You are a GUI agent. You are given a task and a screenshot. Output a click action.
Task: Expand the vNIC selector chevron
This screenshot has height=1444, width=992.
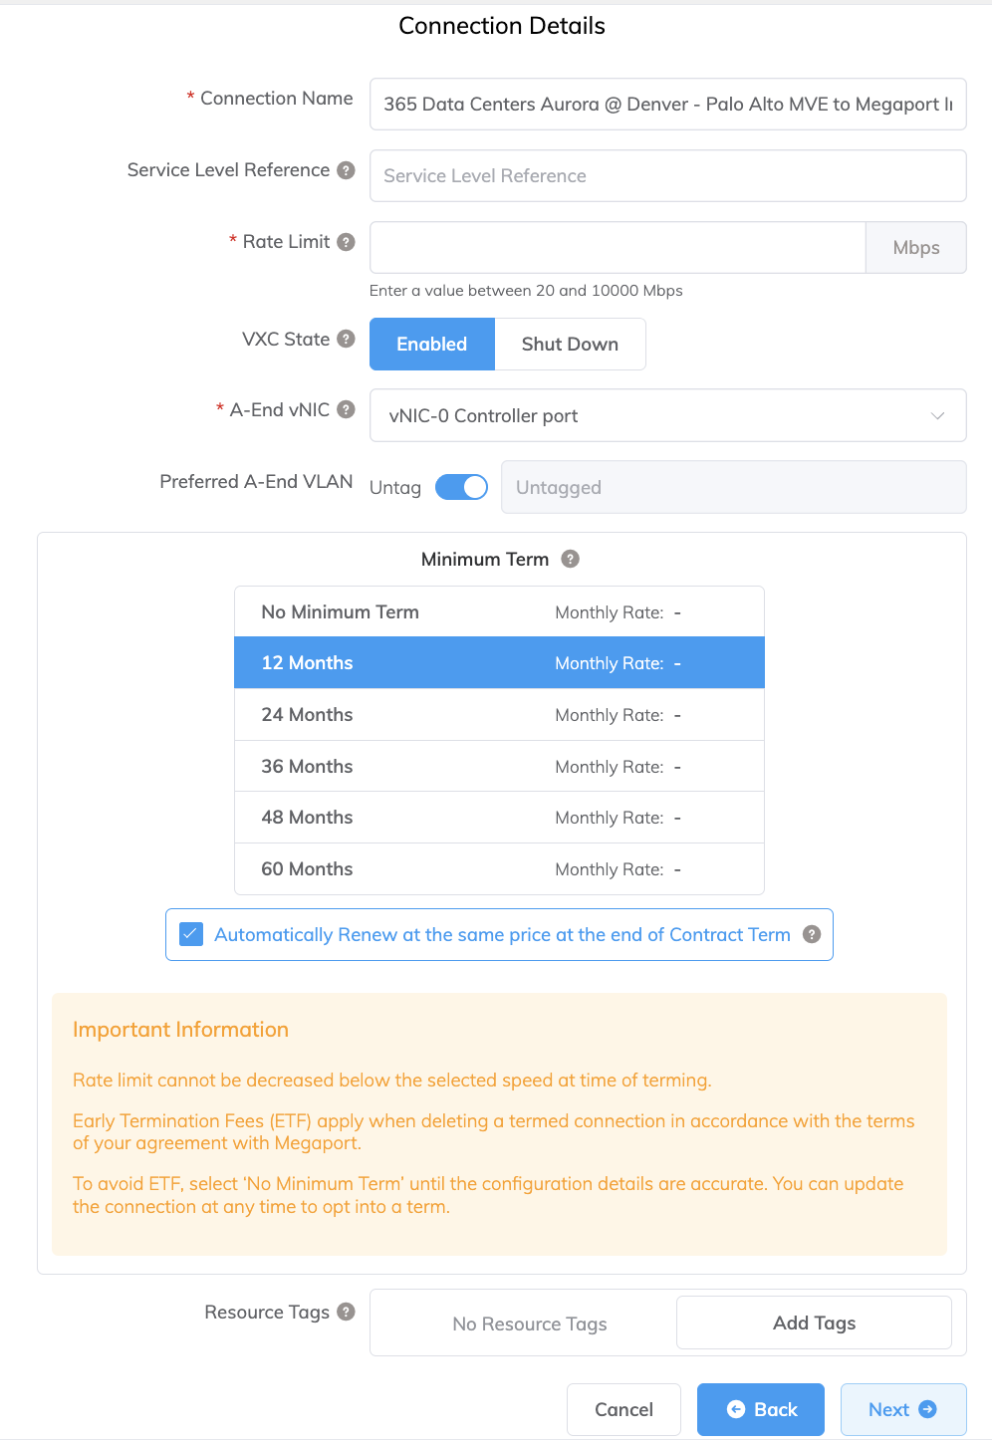[936, 415]
